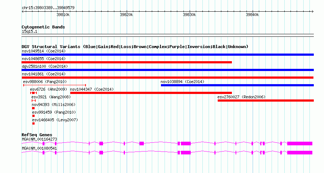Open esv2760027 (Redon2006) label
324x173 pixels.
[x=242, y=97]
